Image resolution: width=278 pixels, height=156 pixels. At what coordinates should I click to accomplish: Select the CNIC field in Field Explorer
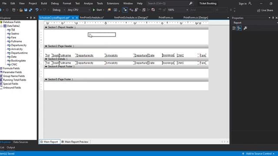(x=14, y=65)
